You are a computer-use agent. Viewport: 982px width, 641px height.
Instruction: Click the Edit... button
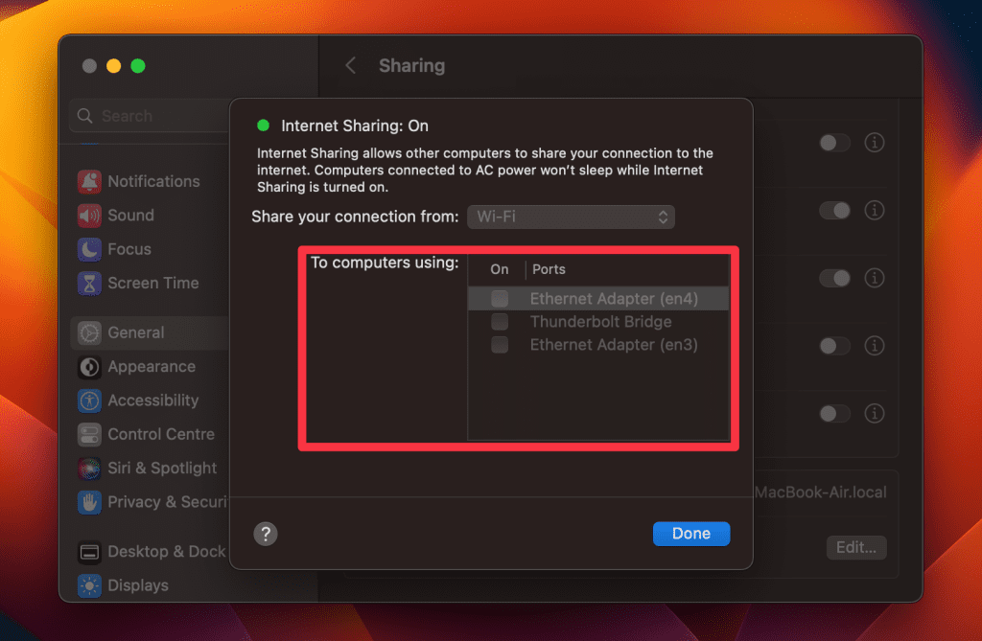point(856,548)
